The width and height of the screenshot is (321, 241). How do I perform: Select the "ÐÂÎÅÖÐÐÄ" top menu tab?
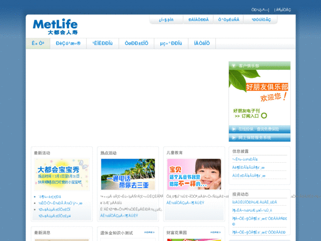tap(198, 20)
